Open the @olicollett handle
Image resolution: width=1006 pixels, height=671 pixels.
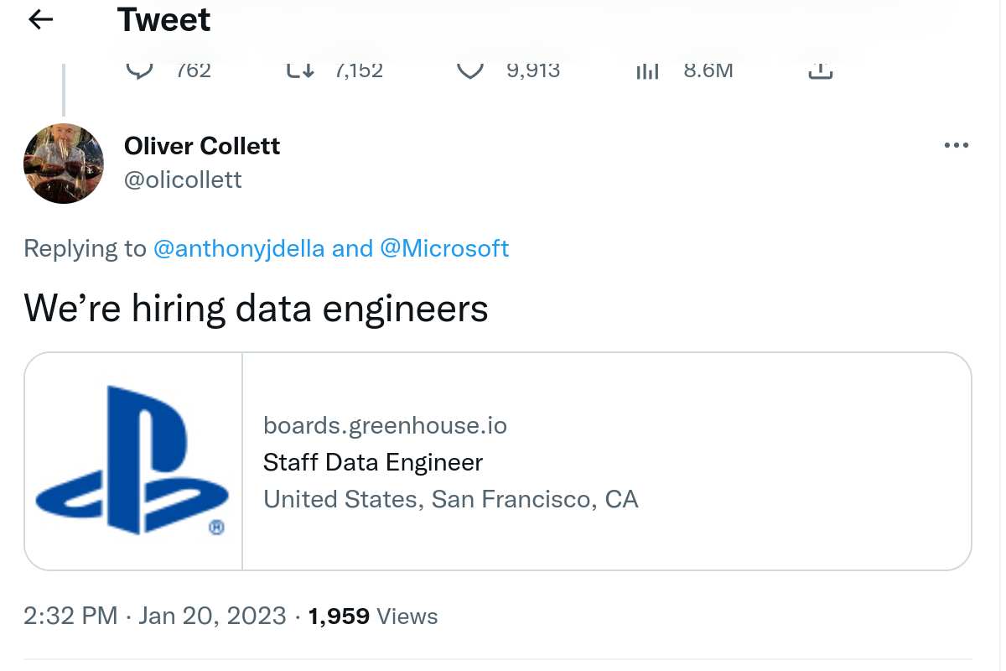tap(183, 179)
